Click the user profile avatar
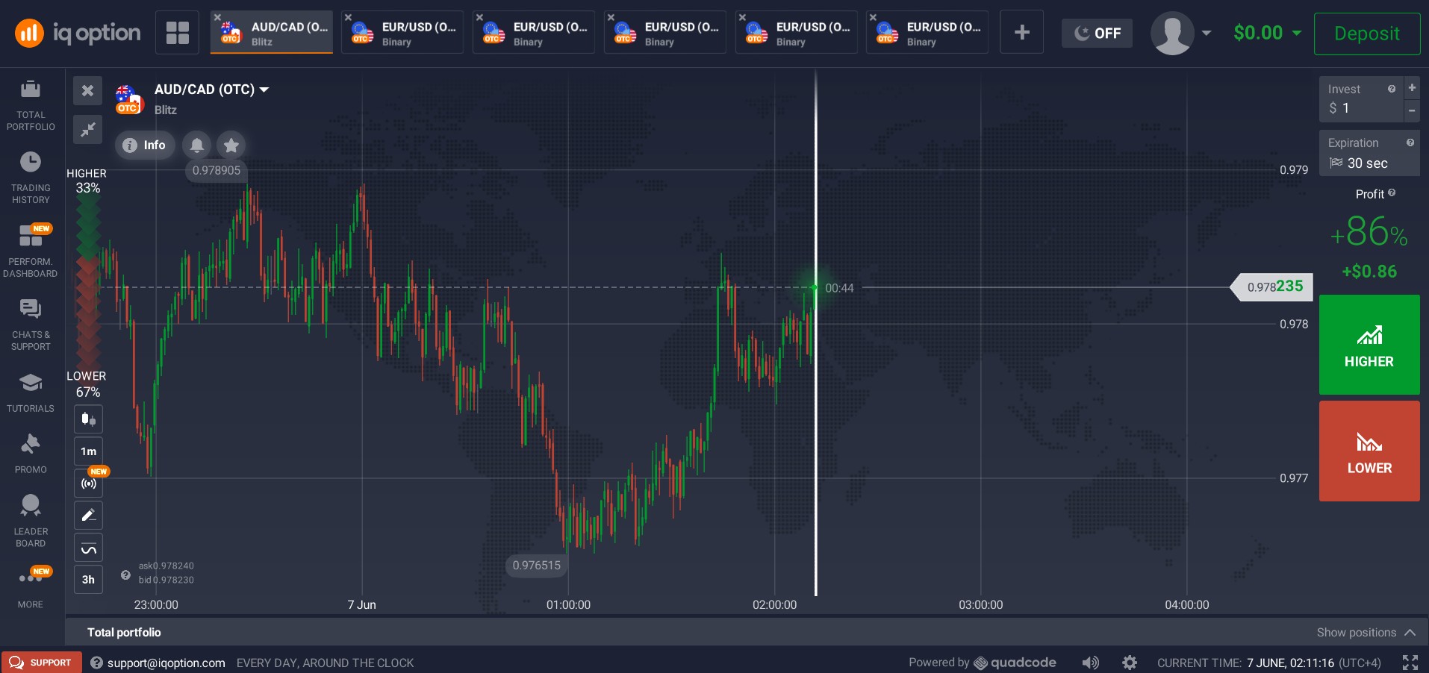The height and width of the screenshot is (673, 1429). [1172, 33]
